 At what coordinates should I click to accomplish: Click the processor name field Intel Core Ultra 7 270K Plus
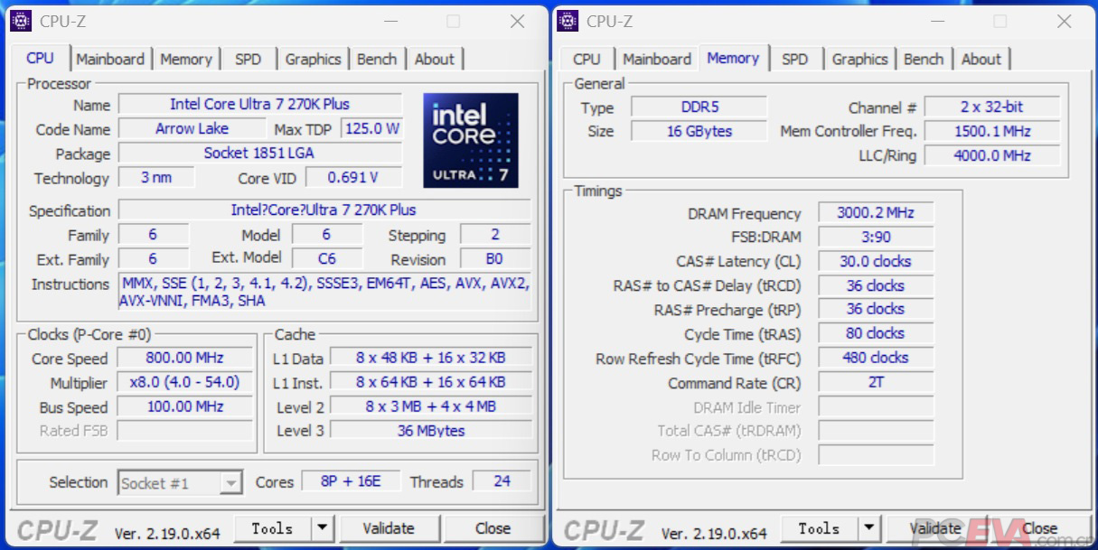click(259, 104)
